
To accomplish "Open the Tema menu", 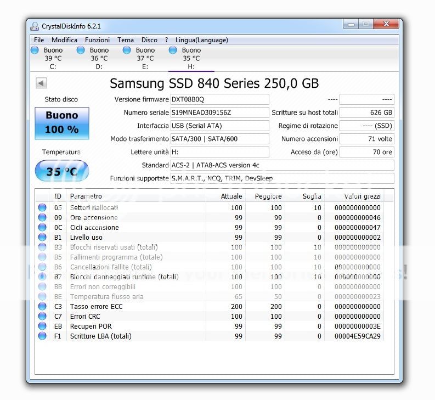I will click(x=126, y=40).
